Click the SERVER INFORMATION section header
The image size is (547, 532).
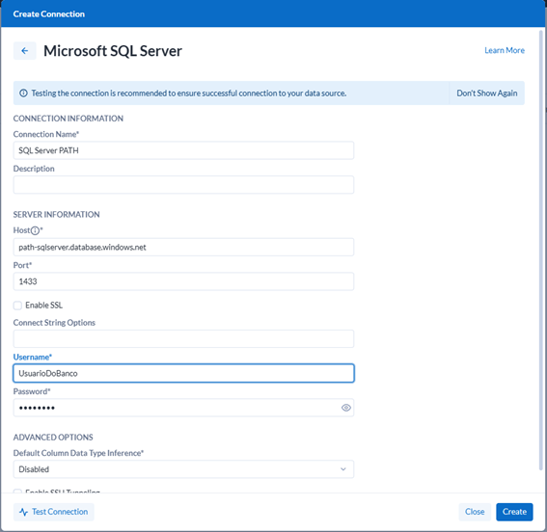pyautogui.click(x=57, y=215)
